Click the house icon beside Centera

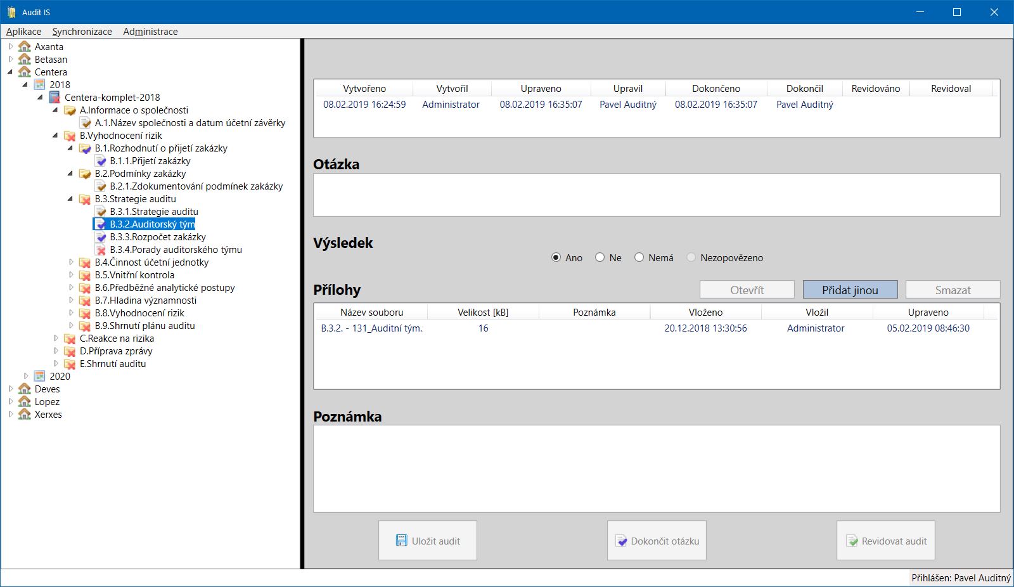pyautogui.click(x=25, y=72)
